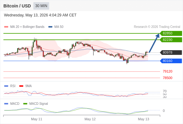Image resolution: width=183 pixels, height=124 pixels.
Task: Click the Bitcoin / USD title
Action: [17, 6]
